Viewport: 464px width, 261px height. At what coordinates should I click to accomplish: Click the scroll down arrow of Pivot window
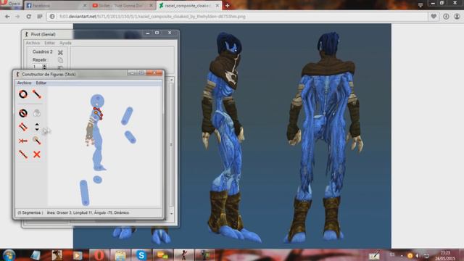coord(171,214)
